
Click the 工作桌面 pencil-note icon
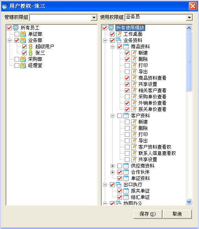click(119, 34)
